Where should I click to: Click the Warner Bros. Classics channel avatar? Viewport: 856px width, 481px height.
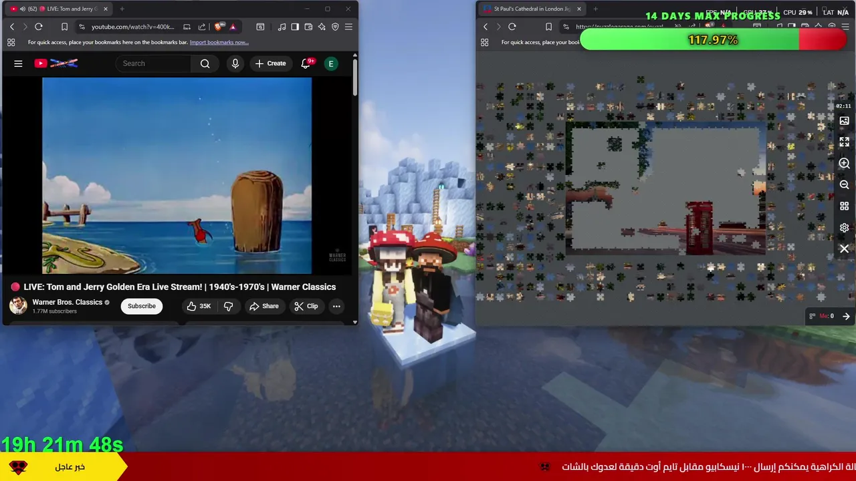coord(18,306)
